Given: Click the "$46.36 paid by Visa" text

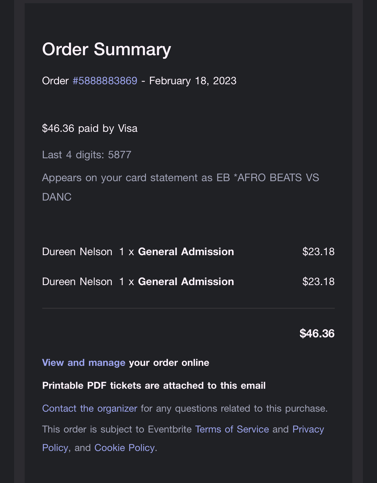Looking at the screenshot, I should (90, 128).
